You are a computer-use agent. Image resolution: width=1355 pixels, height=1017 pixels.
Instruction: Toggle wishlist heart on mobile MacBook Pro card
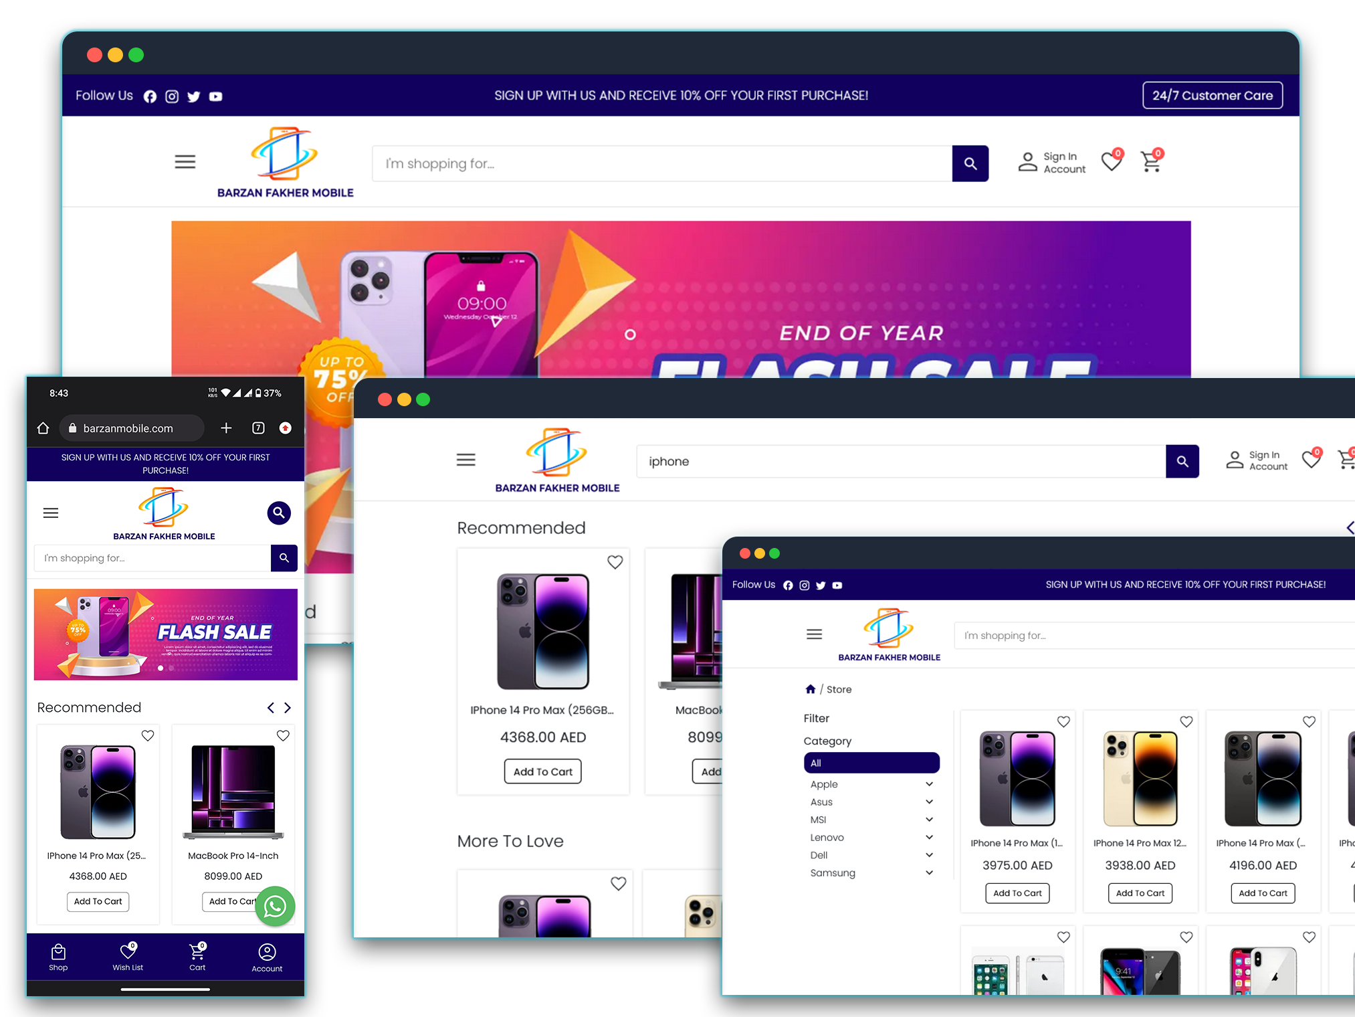(283, 735)
